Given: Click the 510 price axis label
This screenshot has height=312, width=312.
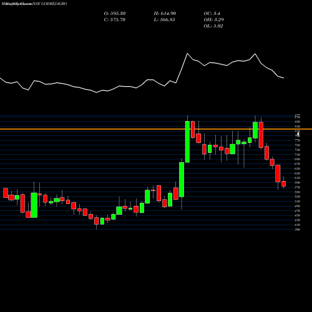Looking at the screenshot, I should (x=297, y=202).
